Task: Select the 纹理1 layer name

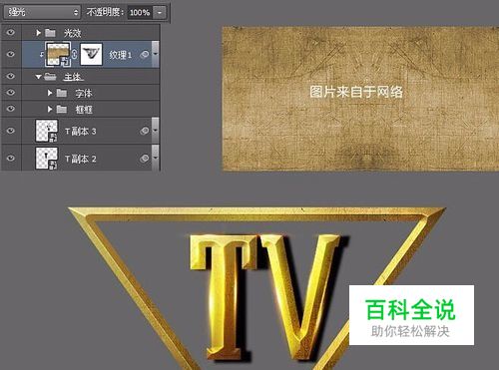Action: (x=121, y=55)
